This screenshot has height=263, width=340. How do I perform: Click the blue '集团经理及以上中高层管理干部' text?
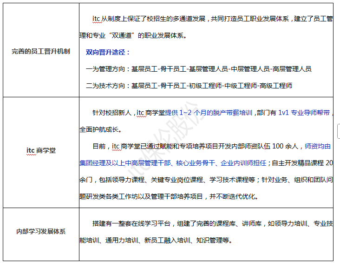click(x=125, y=163)
